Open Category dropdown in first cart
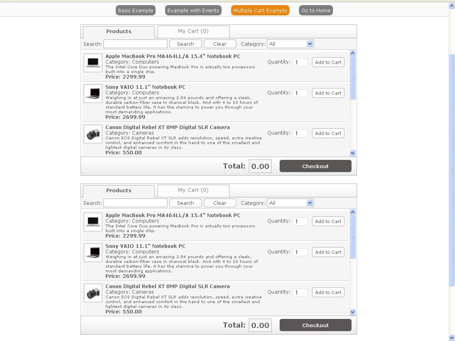This screenshot has width=455, height=341. [290, 44]
